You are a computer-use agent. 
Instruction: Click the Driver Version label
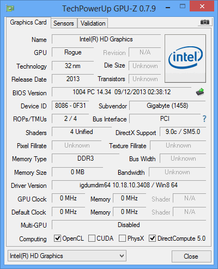pyautogui.click(x=29, y=186)
